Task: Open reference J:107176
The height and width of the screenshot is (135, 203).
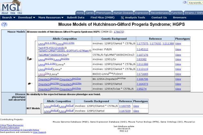Action: tap(142, 55)
